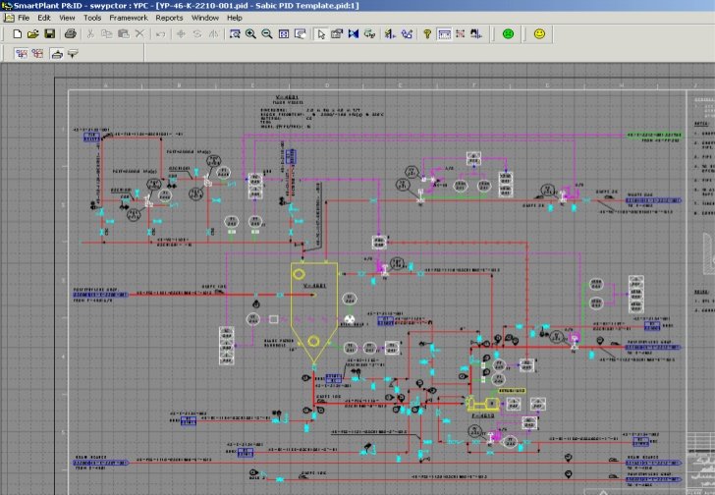Click the Zoom In magnifier icon
715x495 pixels.
250,33
